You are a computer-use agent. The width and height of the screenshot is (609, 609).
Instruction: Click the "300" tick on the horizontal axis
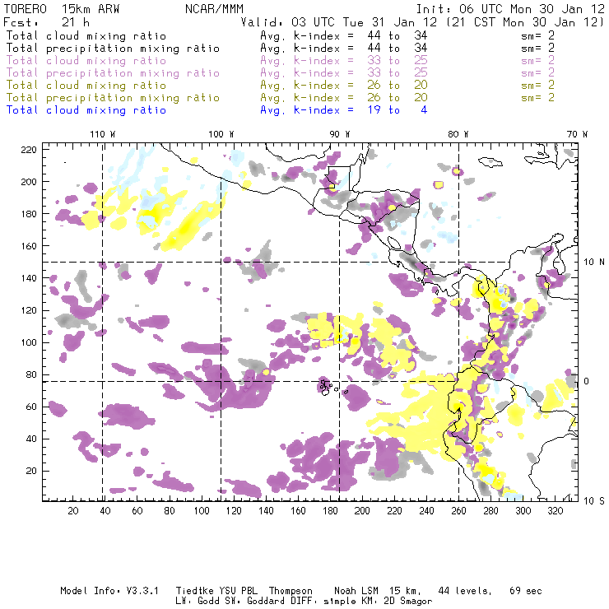pos(523,511)
